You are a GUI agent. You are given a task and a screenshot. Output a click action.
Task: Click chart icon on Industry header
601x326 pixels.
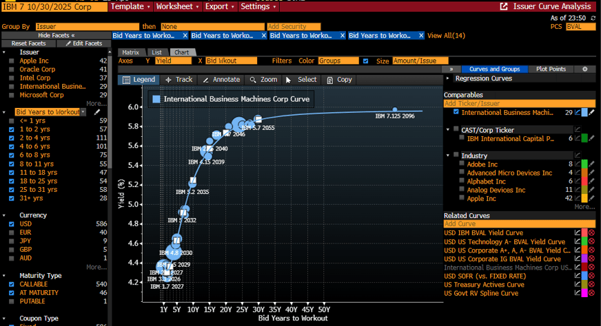pos(578,155)
